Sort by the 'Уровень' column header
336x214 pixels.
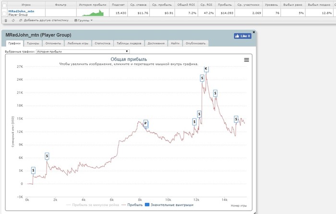pyautogui.click(x=271, y=5)
